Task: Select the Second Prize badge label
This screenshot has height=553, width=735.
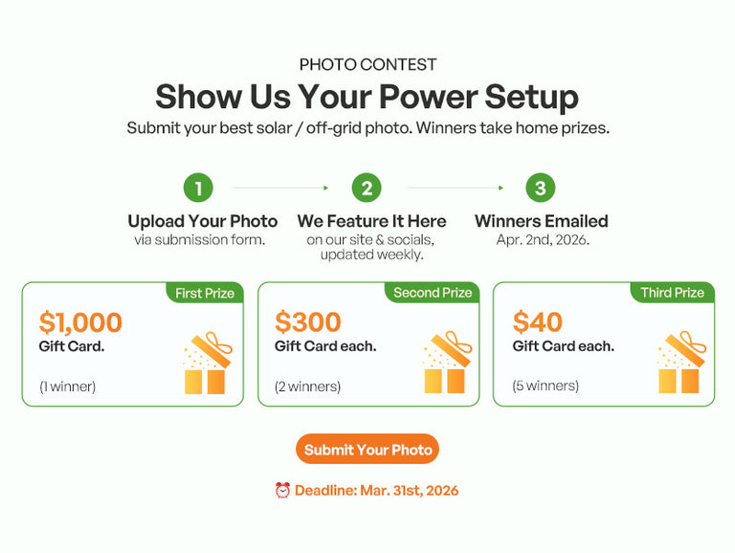Action: 433,294
